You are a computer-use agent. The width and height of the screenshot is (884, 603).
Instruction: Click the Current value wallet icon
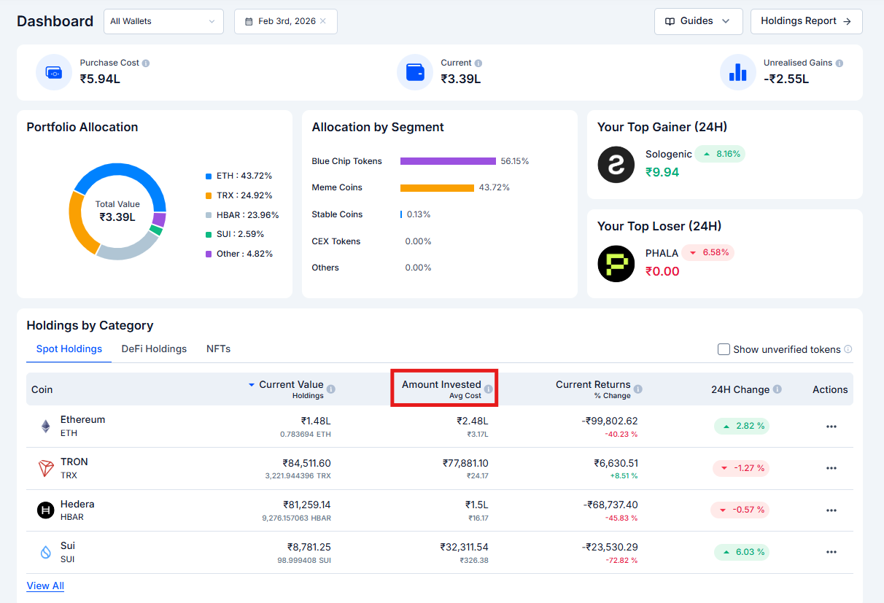pyautogui.click(x=414, y=72)
